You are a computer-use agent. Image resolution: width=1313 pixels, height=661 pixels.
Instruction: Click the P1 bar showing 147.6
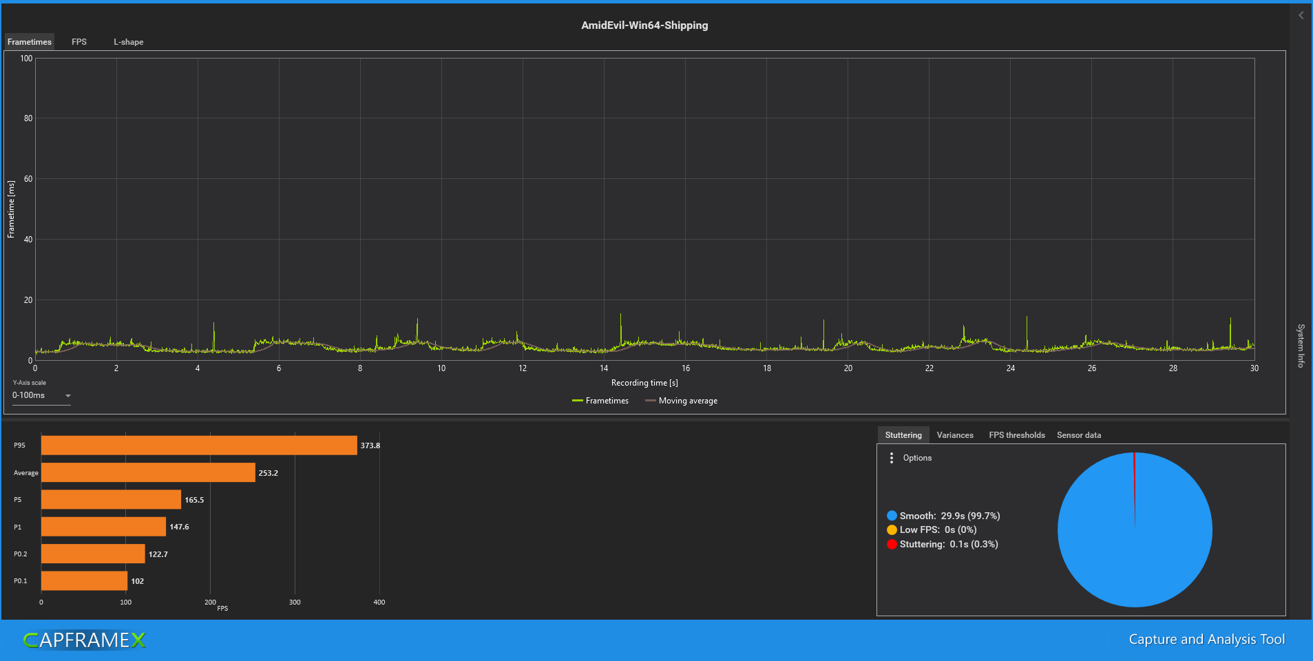coord(103,527)
